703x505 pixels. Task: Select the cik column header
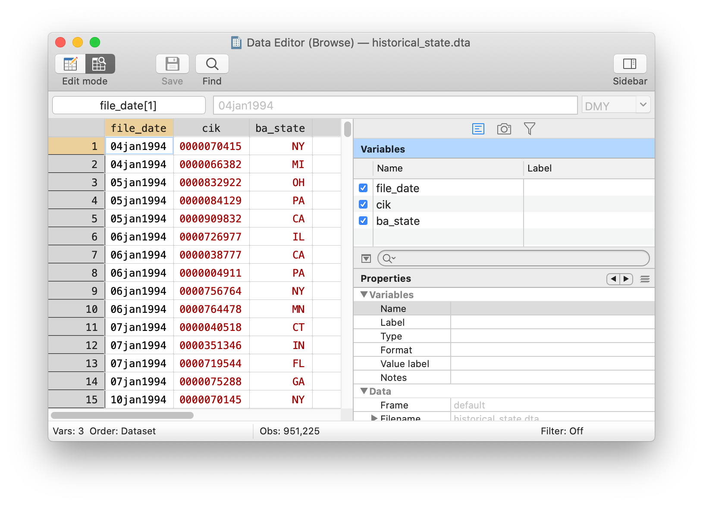click(211, 128)
